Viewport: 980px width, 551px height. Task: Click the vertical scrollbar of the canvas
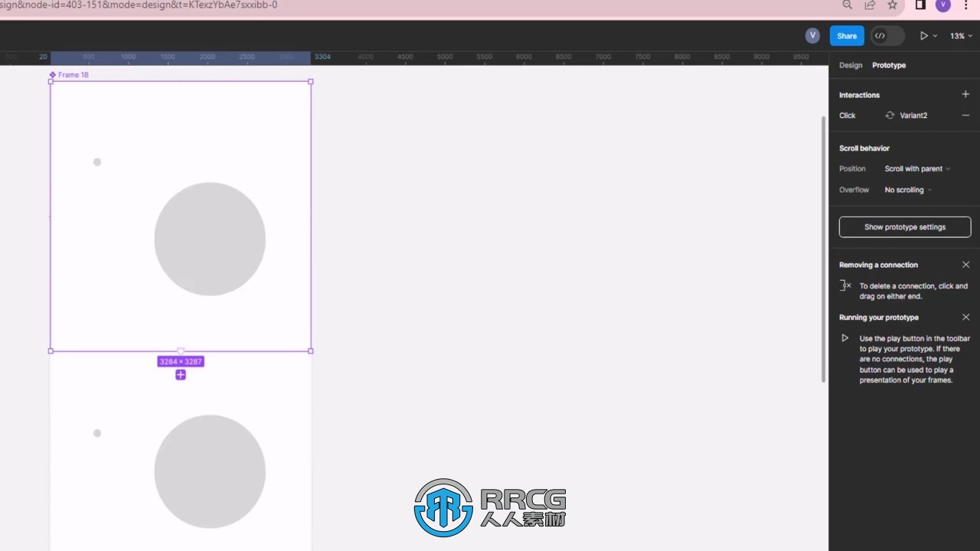pos(824,249)
